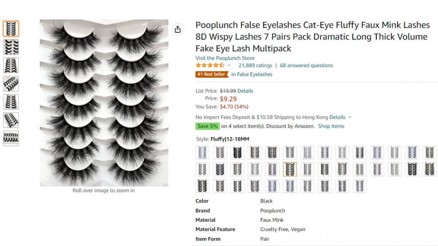Click the main eyelash product image
438x246 pixels.
(104, 102)
